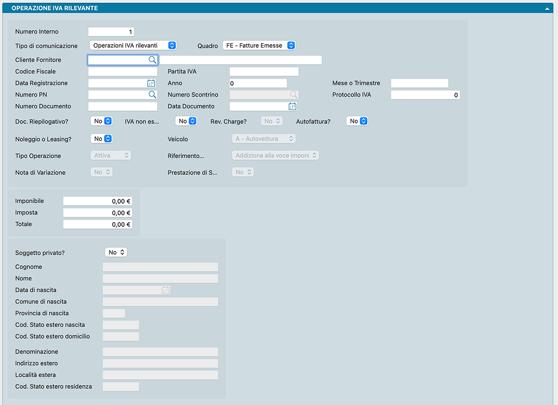Click the Cliente Fornitore search magnifier icon
This screenshot has height=405, width=558.
[152, 60]
